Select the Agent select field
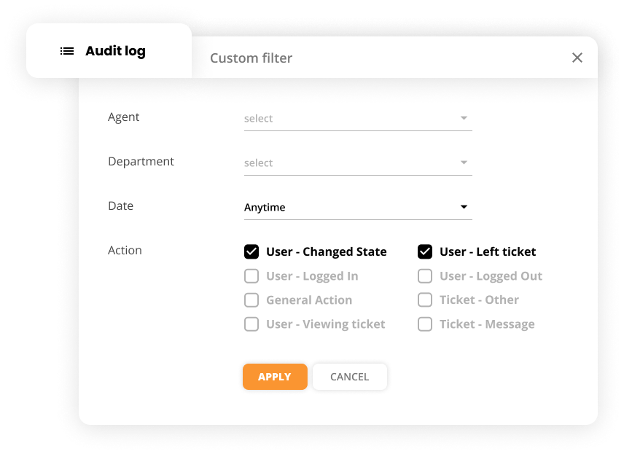Viewport: 624px width, 454px height. (328, 118)
